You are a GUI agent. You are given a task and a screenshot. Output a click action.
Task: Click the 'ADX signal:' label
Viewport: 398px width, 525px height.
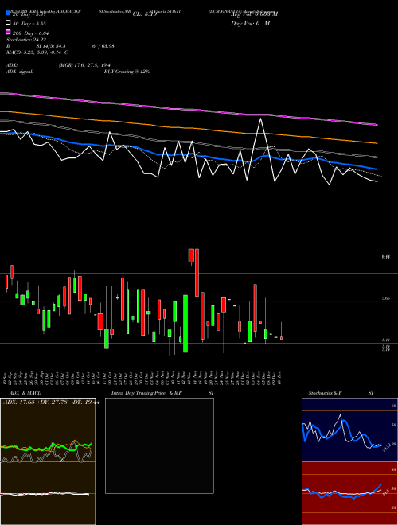pos(20,72)
